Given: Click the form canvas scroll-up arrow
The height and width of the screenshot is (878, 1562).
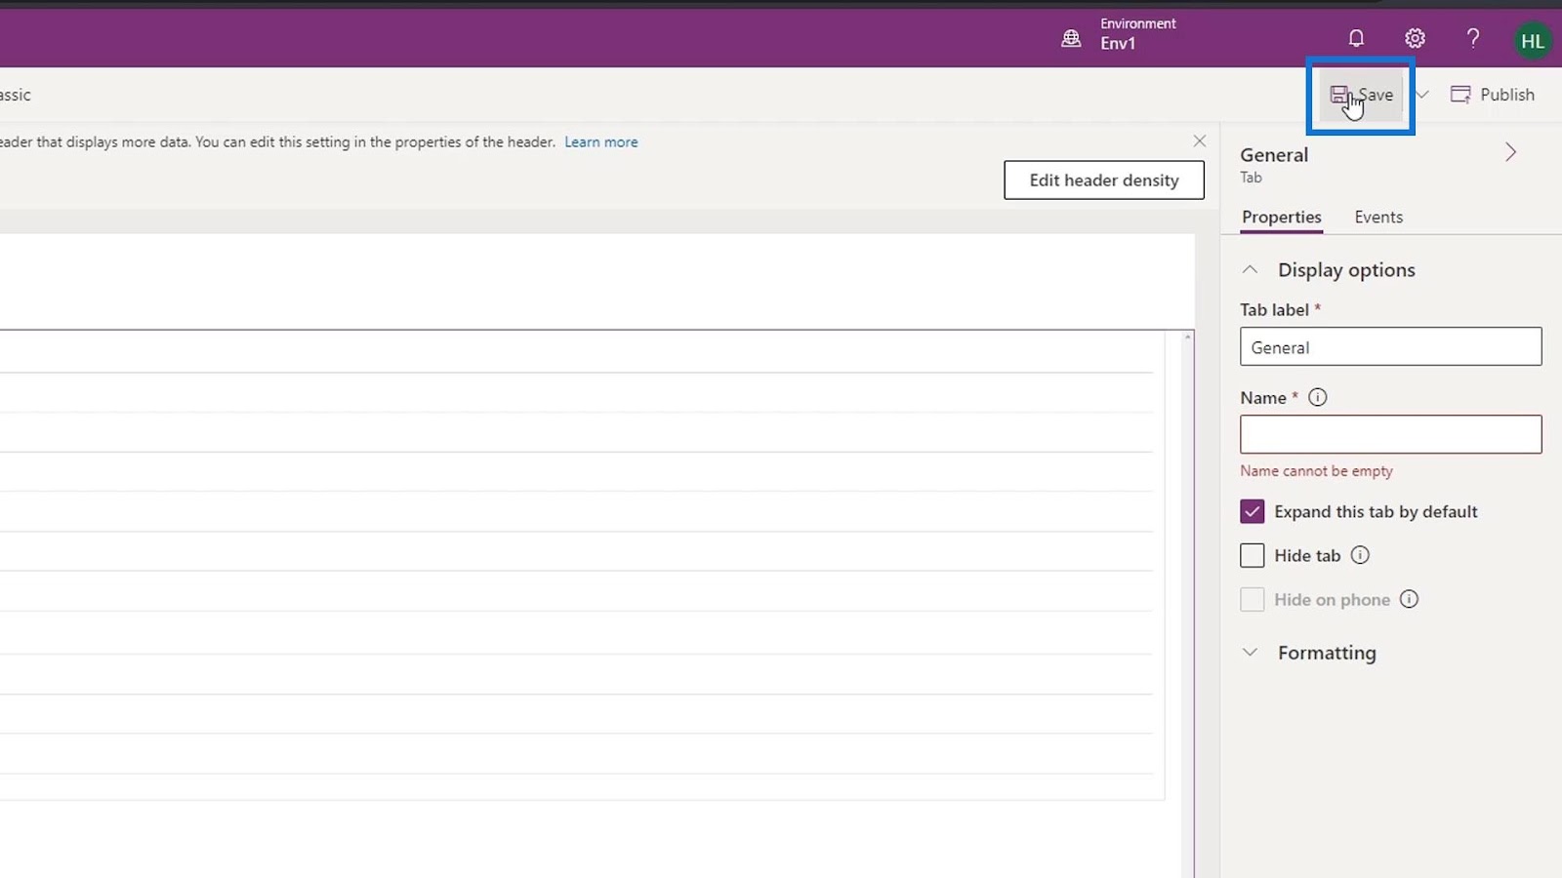Looking at the screenshot, I should 1188,337.
